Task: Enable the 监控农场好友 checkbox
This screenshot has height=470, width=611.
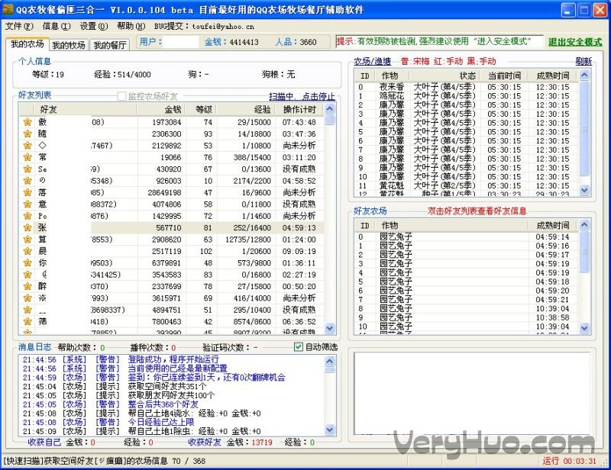Action: coord(122,96)
